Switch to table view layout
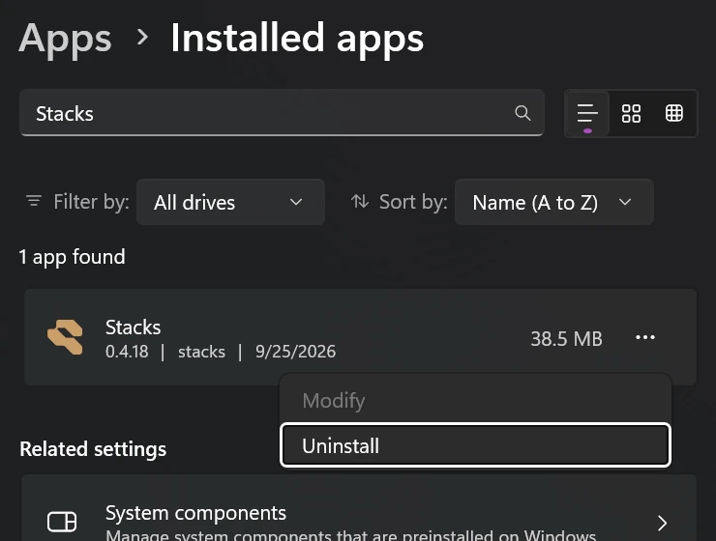716x541 pixels. click(x=674, y=113)
